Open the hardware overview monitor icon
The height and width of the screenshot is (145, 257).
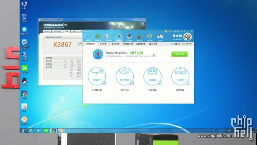[88, 36]
